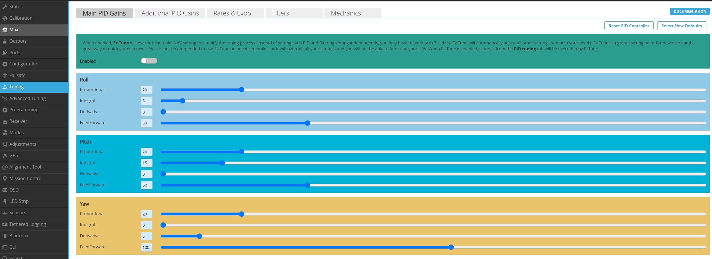Image resolution: width=712 pixels, height=259 pixels.
Task: Select the GPS satellite icon
Action: coord(5,156)
